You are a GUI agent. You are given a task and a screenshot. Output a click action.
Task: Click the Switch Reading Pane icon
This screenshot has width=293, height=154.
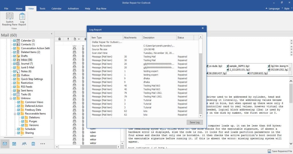pos(9,16)
